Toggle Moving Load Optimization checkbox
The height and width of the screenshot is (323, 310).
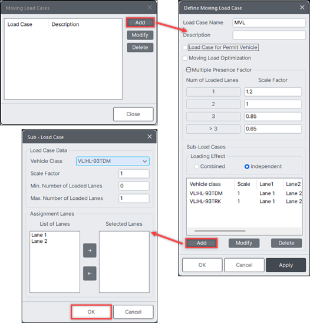coord(185,58)
